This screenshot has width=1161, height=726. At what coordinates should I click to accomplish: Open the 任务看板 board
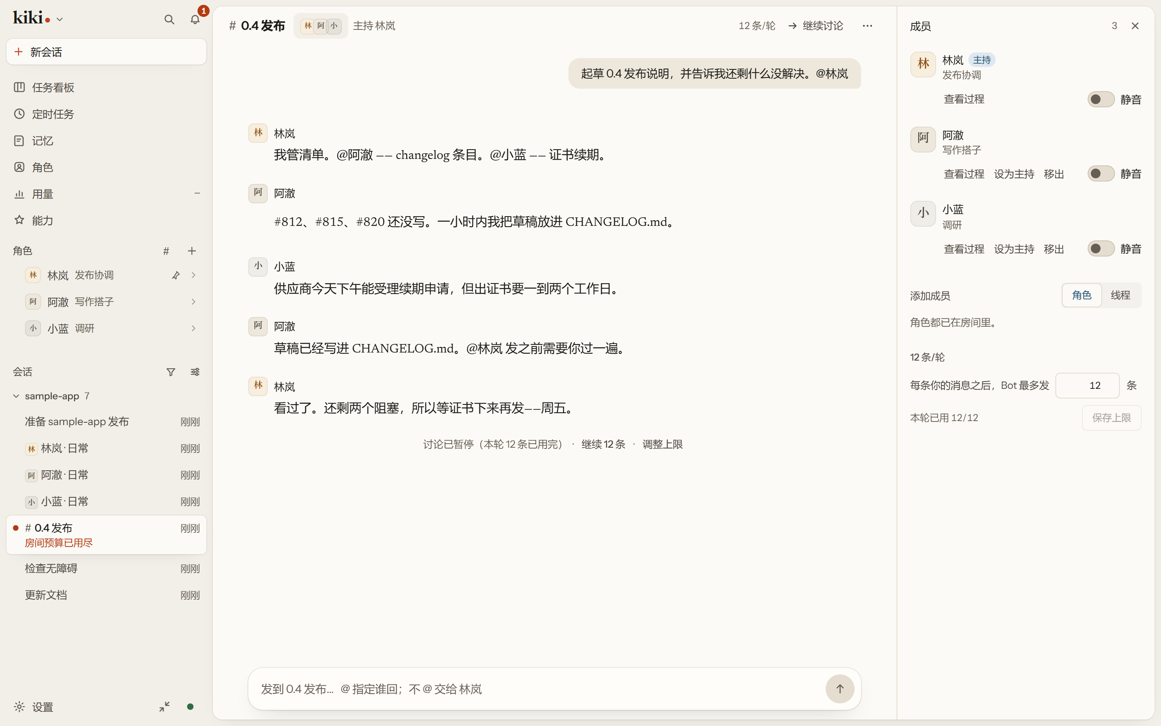pos(106,88)
